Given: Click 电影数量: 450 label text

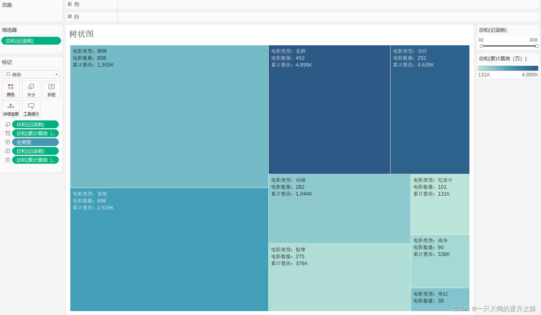Looking at the screenshot, I should (x=288, y=58).
